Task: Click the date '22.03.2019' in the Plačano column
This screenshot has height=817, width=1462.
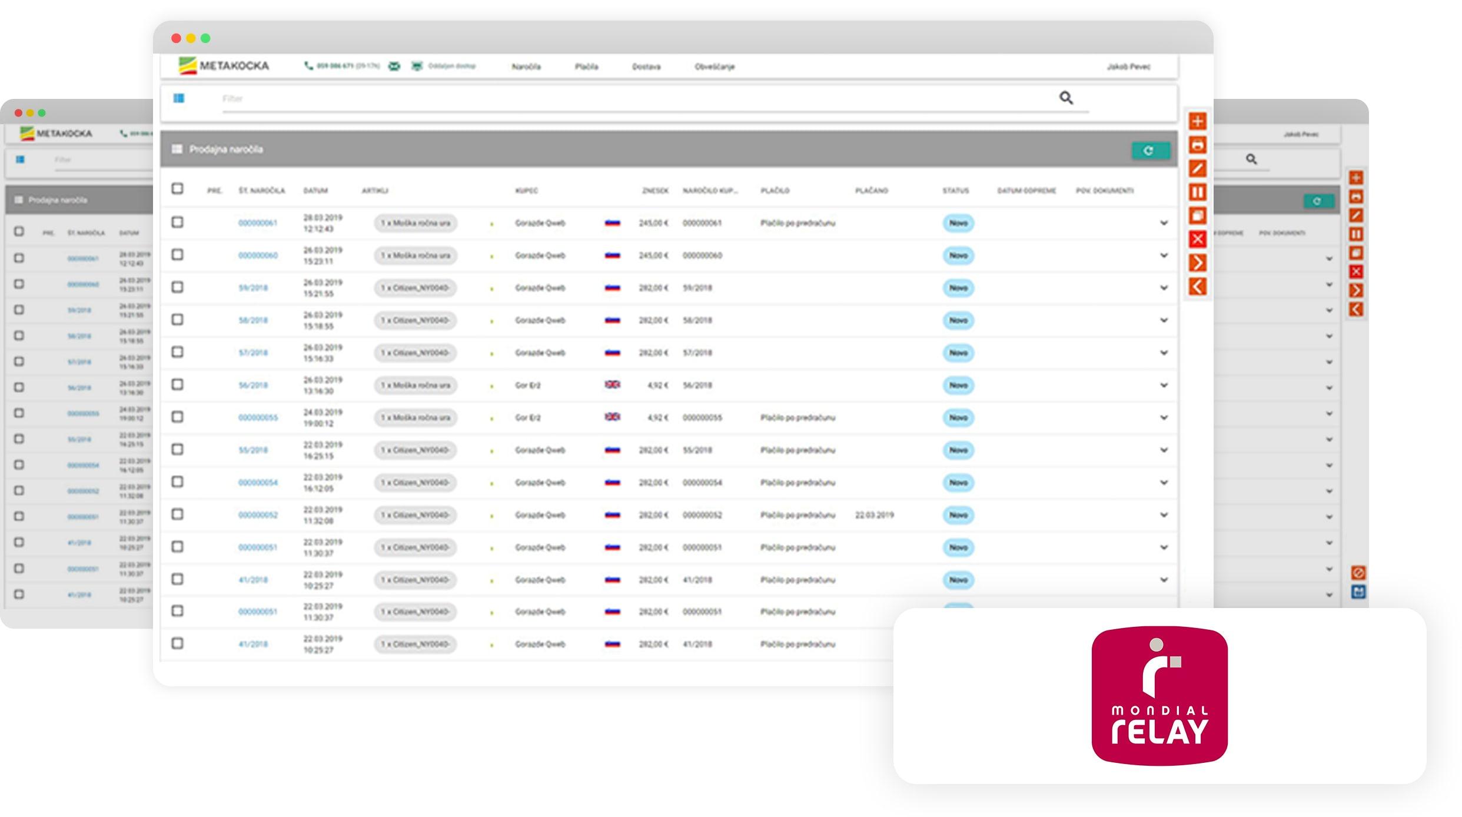Action: coord(874,515)
